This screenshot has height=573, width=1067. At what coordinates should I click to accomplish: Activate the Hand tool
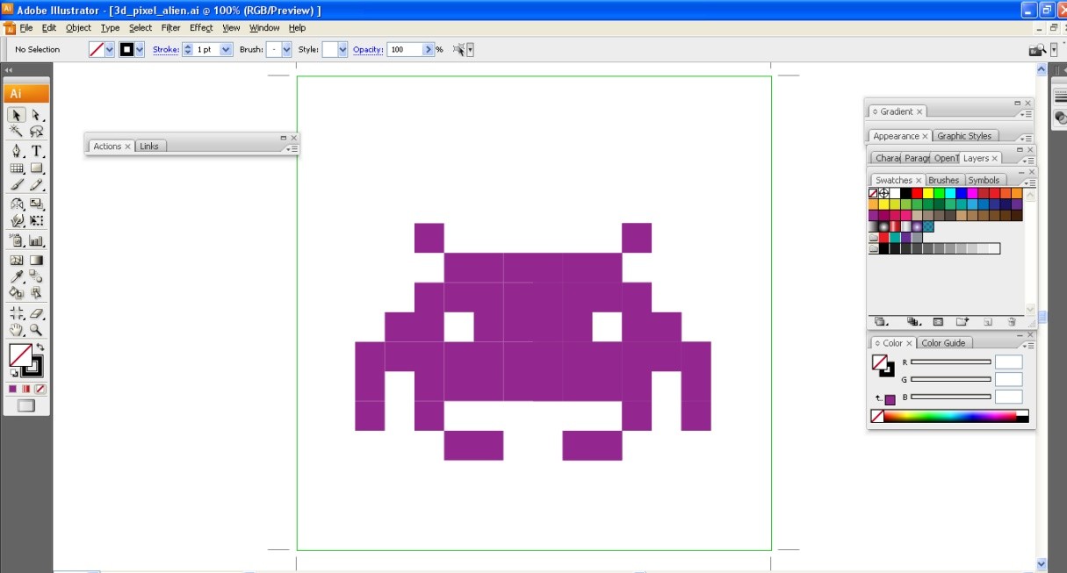tap(17, 330)
